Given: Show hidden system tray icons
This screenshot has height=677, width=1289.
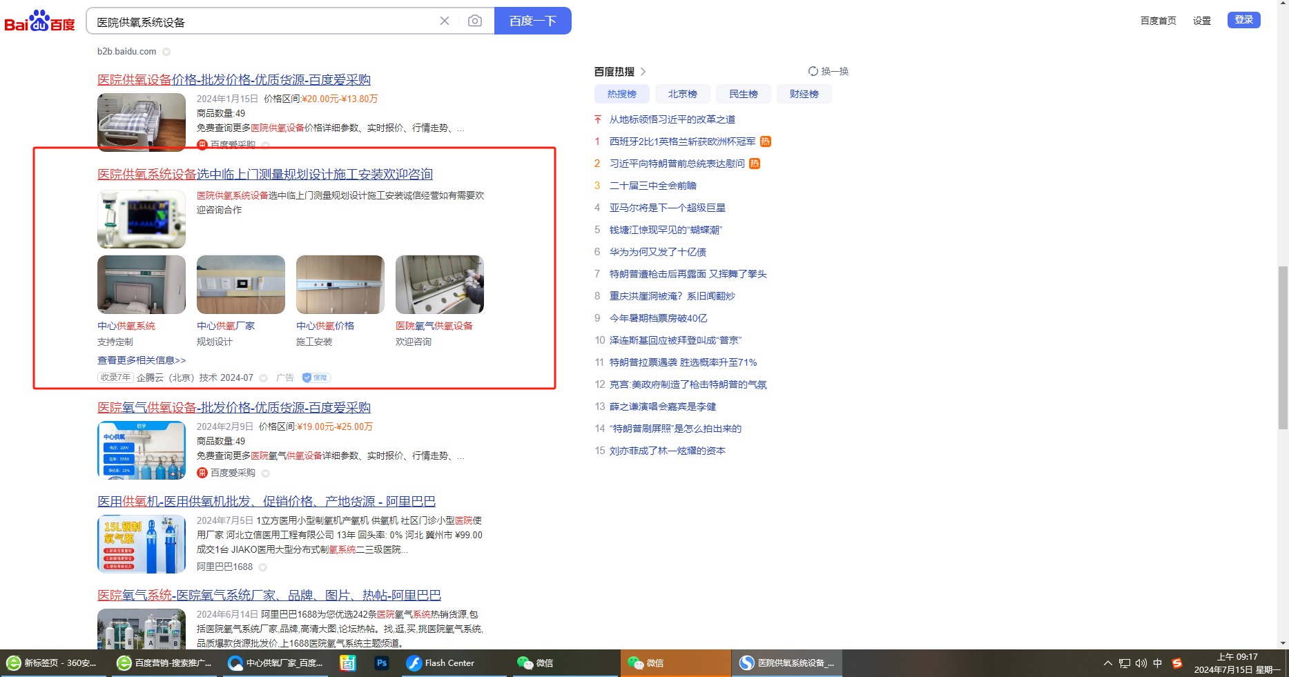Looking at the screenshot, I should pos(1108,663).
